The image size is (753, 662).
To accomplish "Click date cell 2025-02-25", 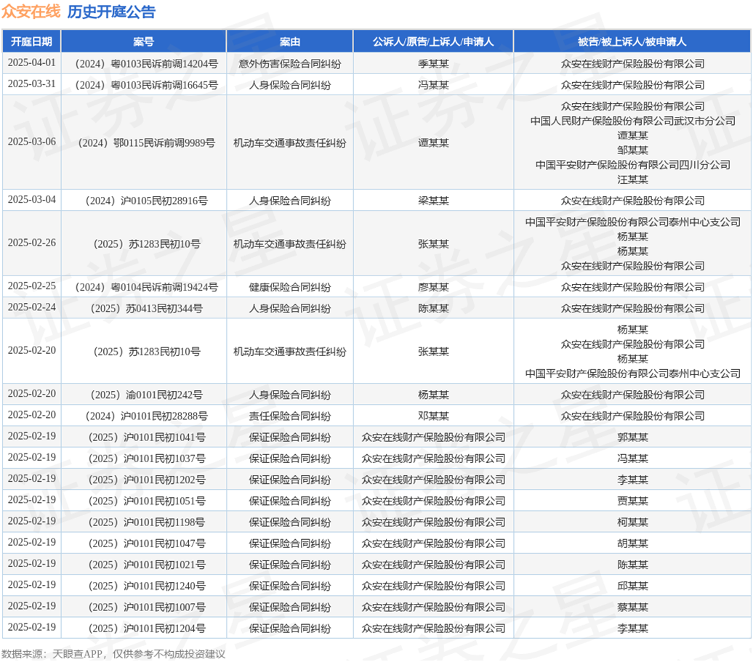I will click(x=32, y=286).
